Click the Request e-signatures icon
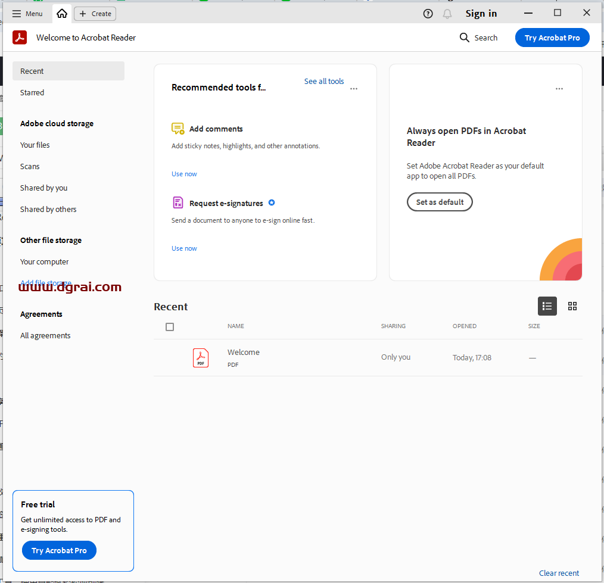 tap(178, 202)
